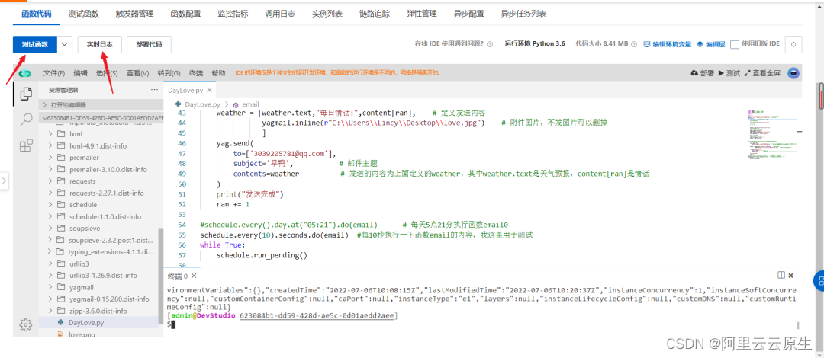
Task: Click the love.png image file icon
Action: pyautogui.click(x=60, y=334)
